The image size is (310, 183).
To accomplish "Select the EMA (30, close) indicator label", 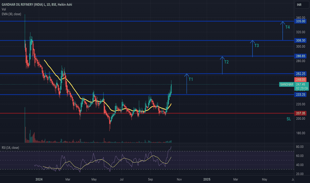I will click(11, 14).
